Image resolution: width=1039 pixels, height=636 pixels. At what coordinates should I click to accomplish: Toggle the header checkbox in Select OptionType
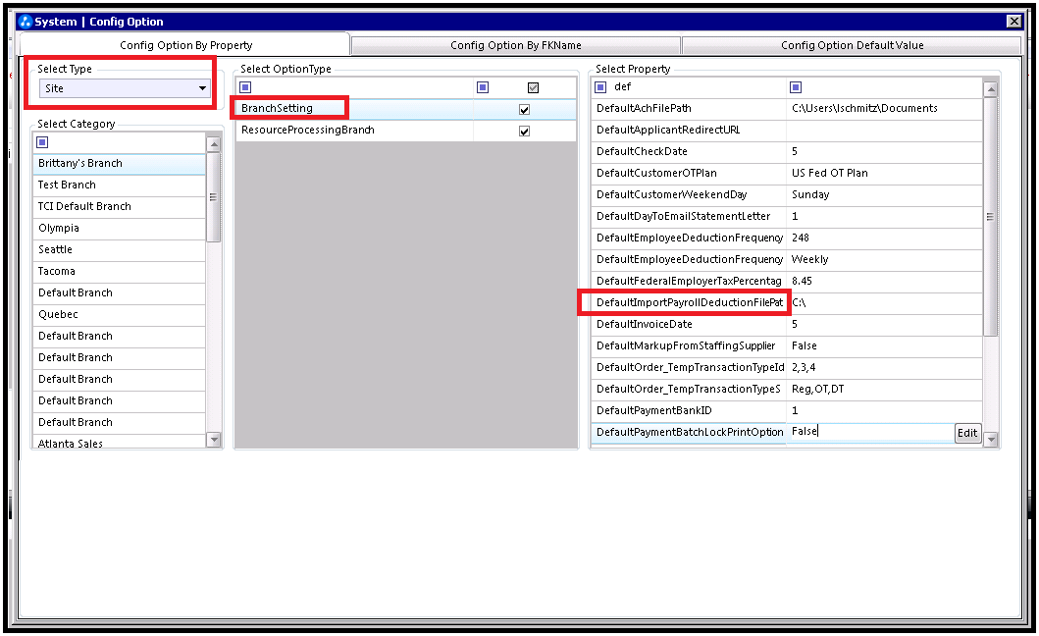[533, 87]
